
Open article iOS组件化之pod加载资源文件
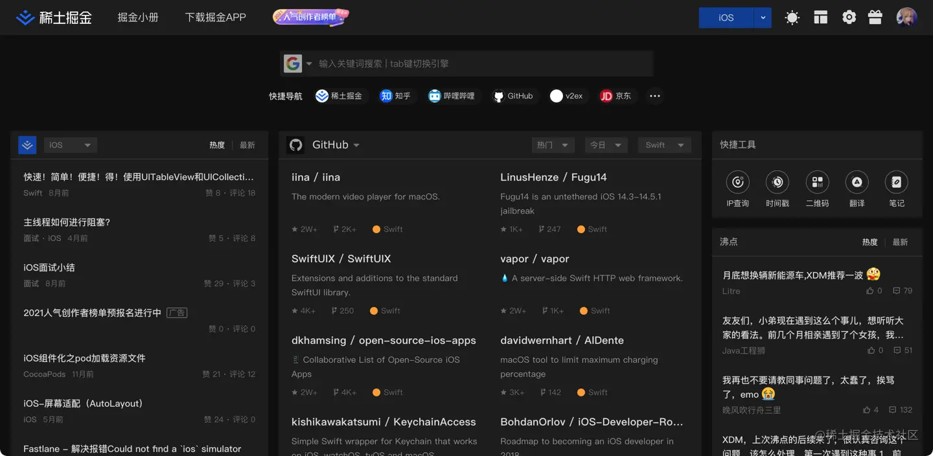(x=84, y=358)
